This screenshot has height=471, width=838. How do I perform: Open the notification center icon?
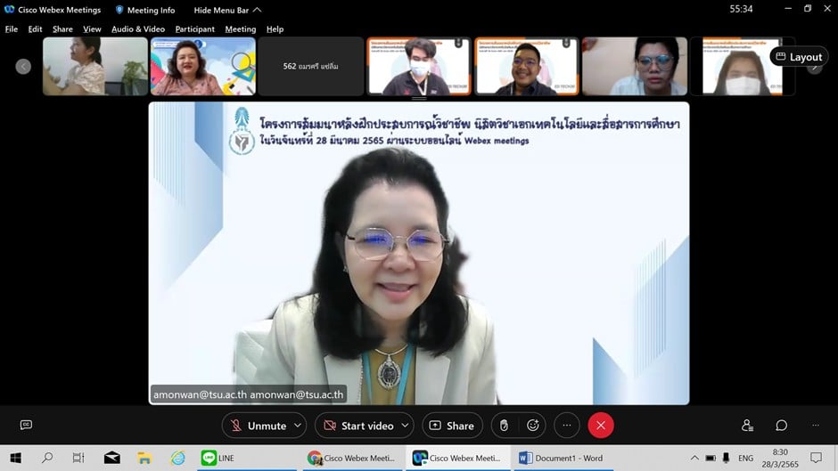pyautogui.click(x=816, y=459)
